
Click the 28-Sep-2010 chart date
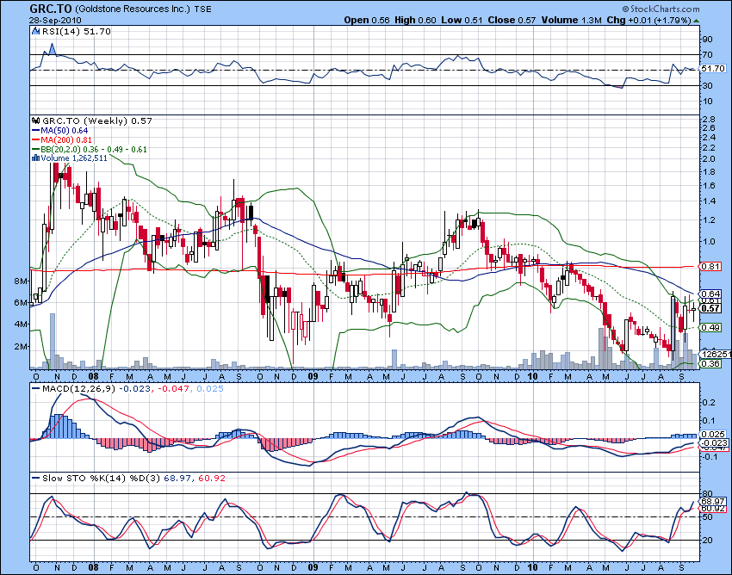[55, 21]
